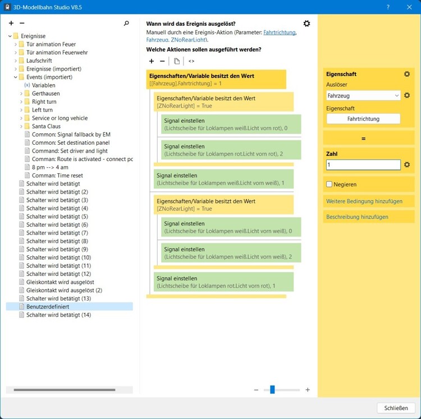Expand the Ereignisse (importiert) folder
Image resolution: width=421 pixels, height=419 pixels.
(16, 69)
